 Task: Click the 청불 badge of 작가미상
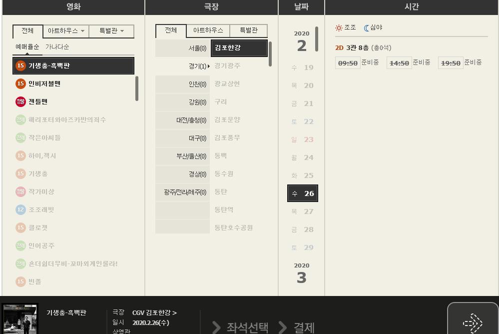(x=20, y=191)
